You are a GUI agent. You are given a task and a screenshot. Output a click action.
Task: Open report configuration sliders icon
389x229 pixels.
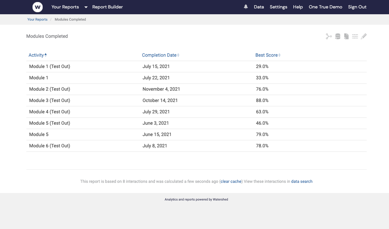[x=355, y=36]
